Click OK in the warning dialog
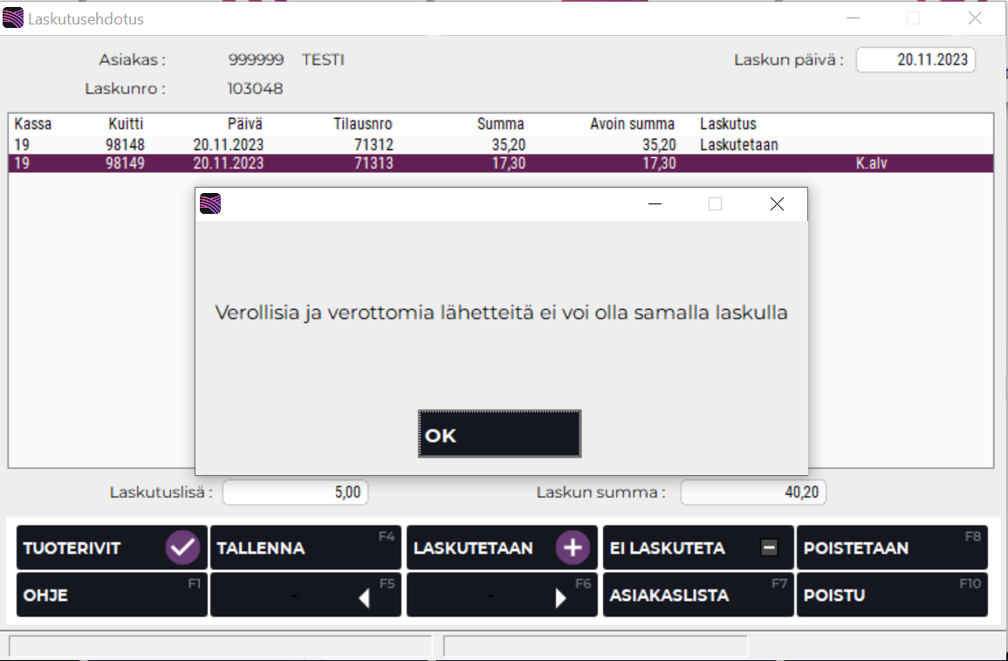 [499, 434]
